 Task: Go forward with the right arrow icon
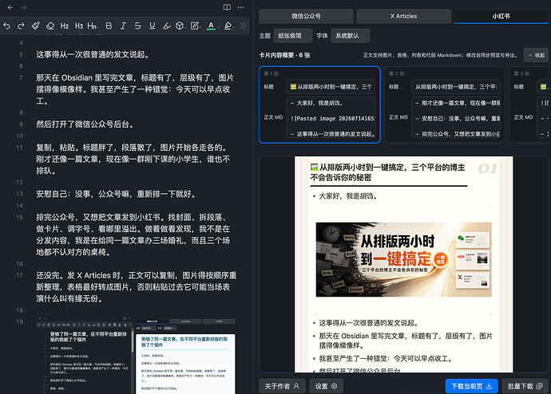(x=24, y=7)
